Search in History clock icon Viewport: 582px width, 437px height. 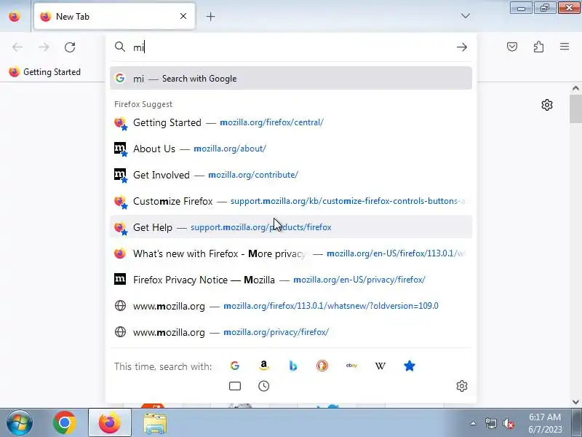263,386
